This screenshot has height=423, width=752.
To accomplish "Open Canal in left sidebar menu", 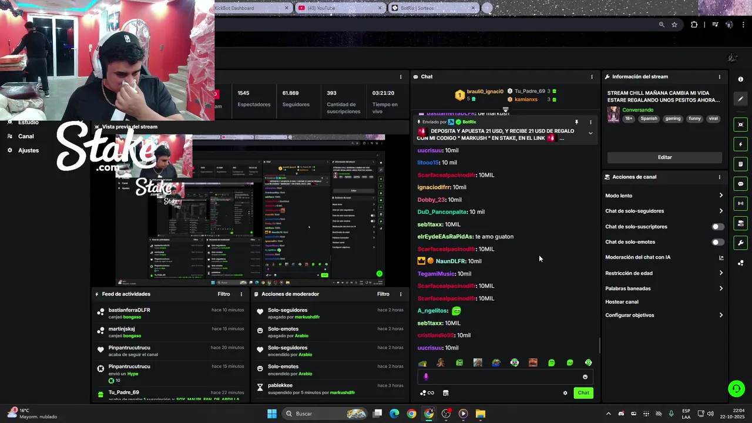I will (x=26, y=136).
